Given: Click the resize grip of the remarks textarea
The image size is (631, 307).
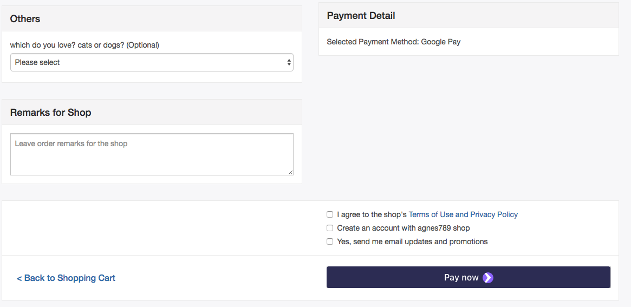Looking at the screenshot, I should [290, 173].
